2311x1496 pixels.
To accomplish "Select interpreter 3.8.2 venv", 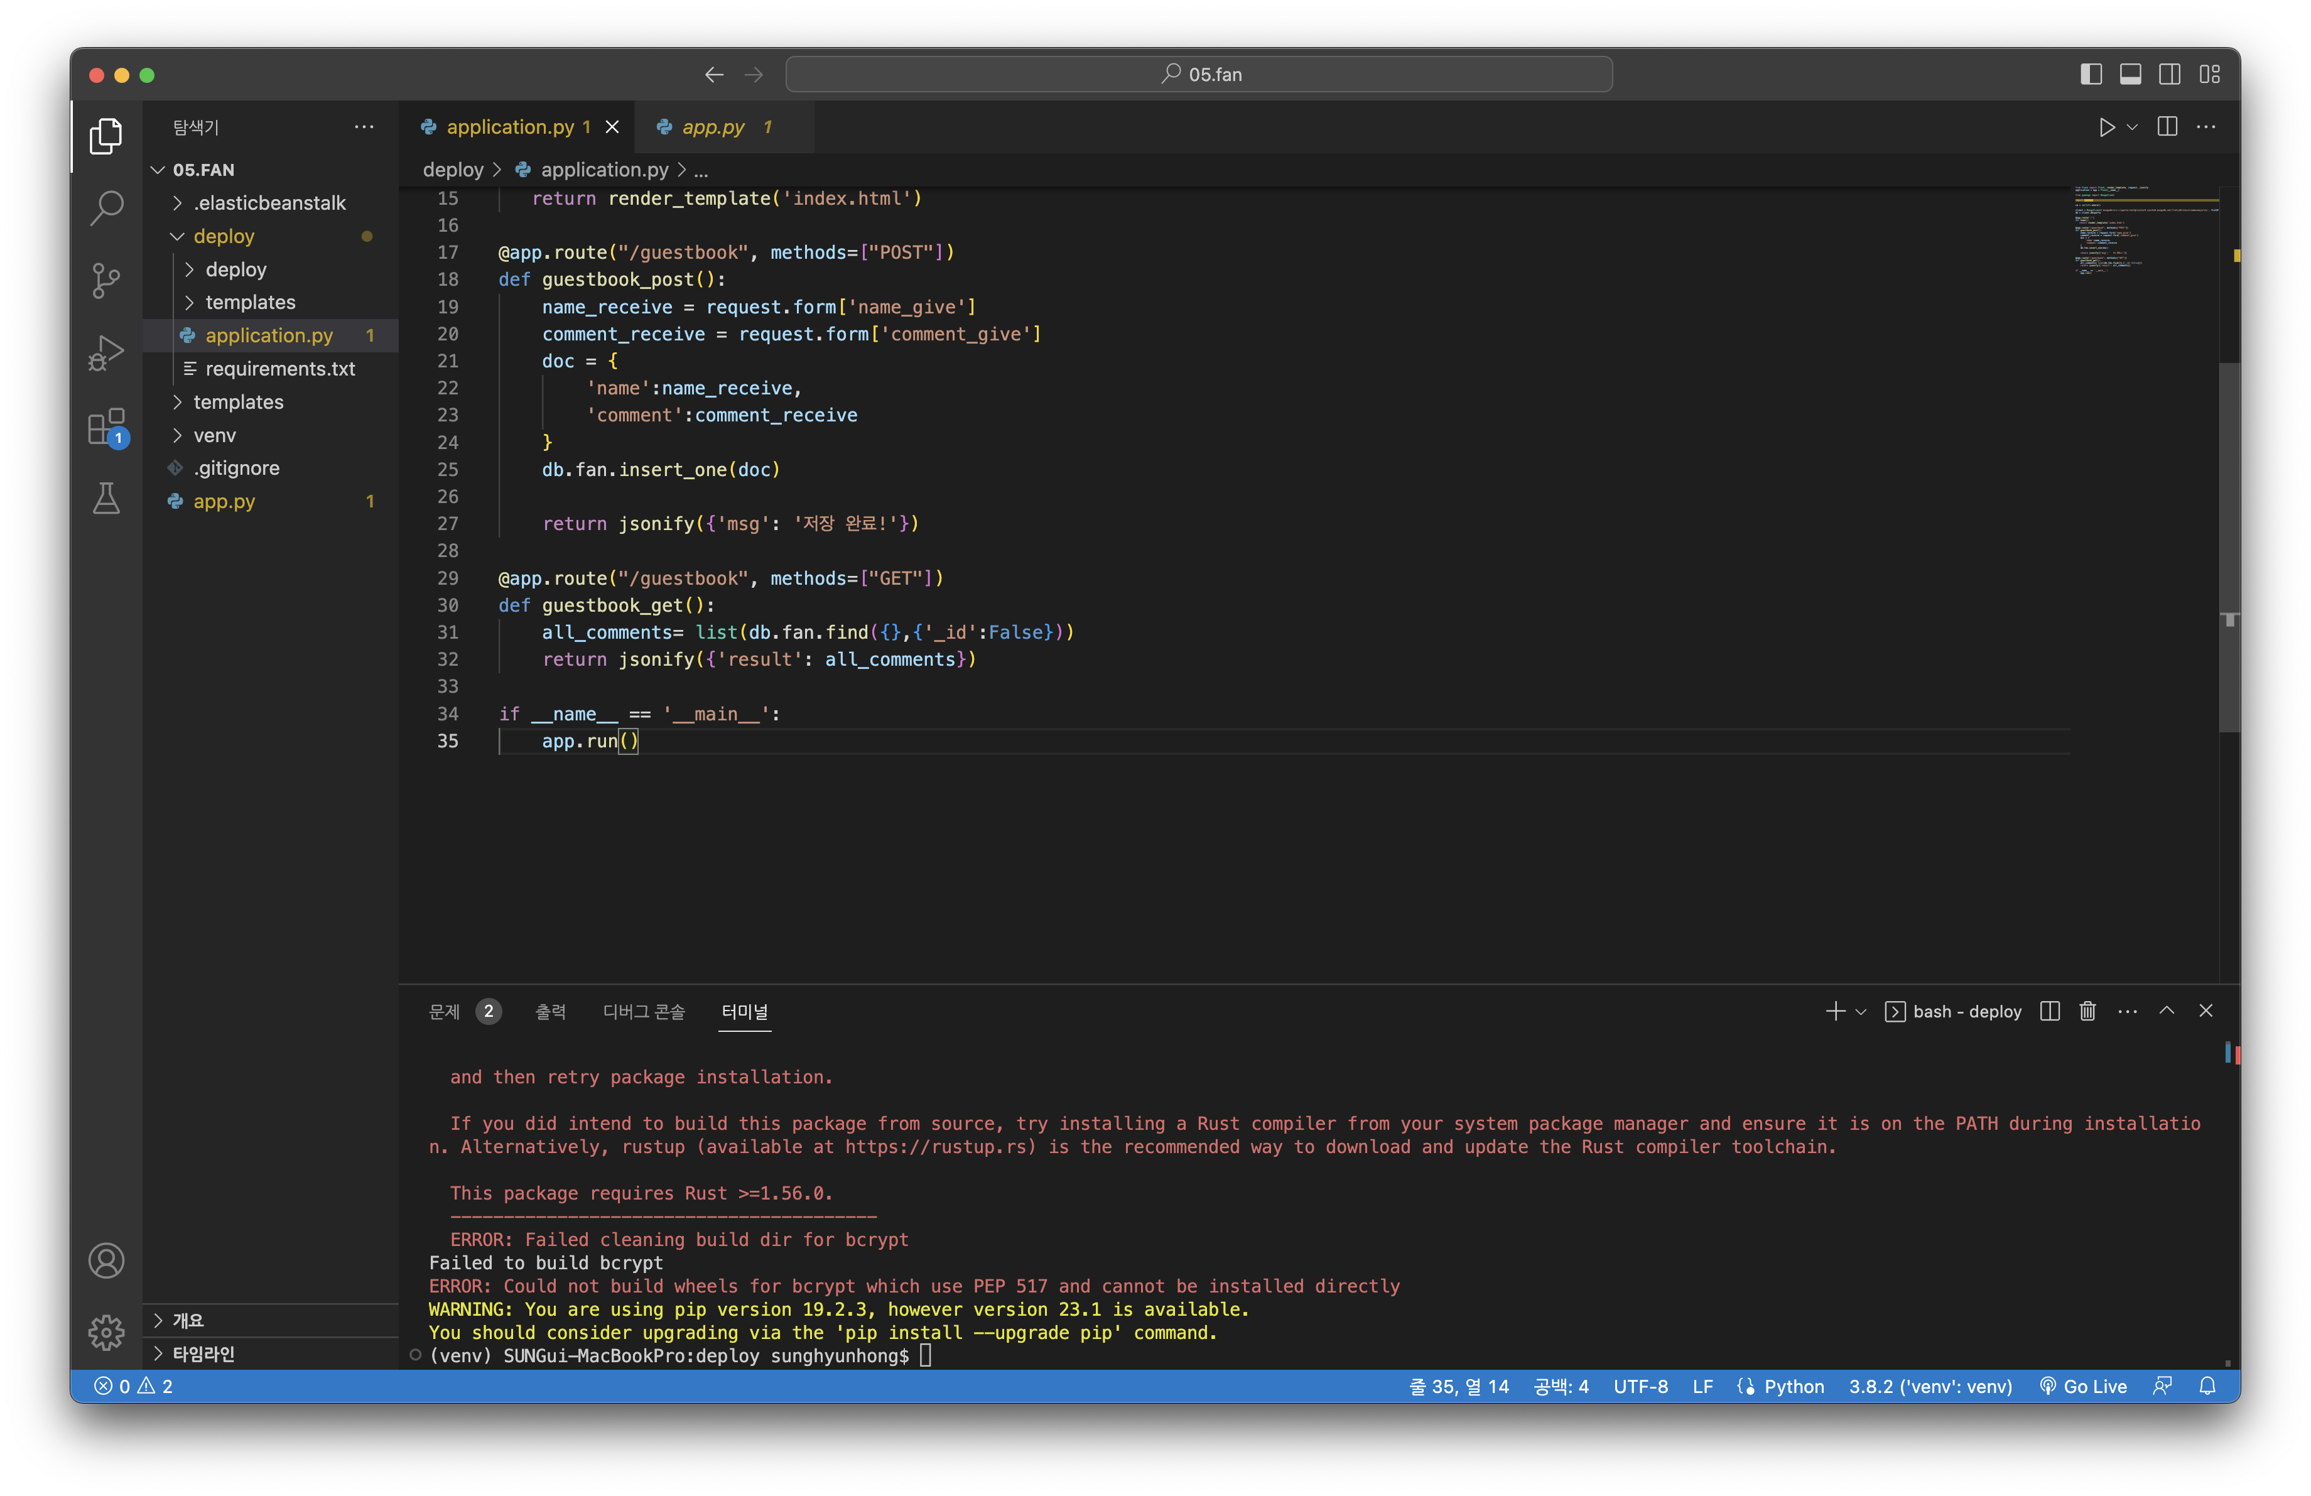I will [1930, 1386].
